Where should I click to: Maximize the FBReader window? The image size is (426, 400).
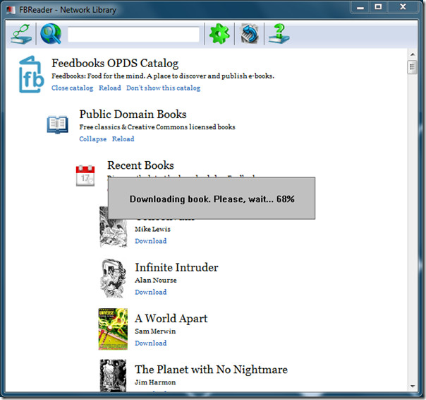(x=378, y=7)
